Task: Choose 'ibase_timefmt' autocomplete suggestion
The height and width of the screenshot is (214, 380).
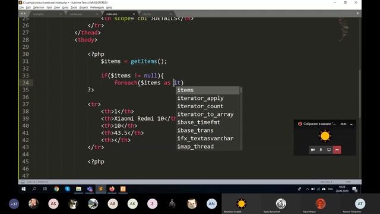Action: tap(208, 122)
